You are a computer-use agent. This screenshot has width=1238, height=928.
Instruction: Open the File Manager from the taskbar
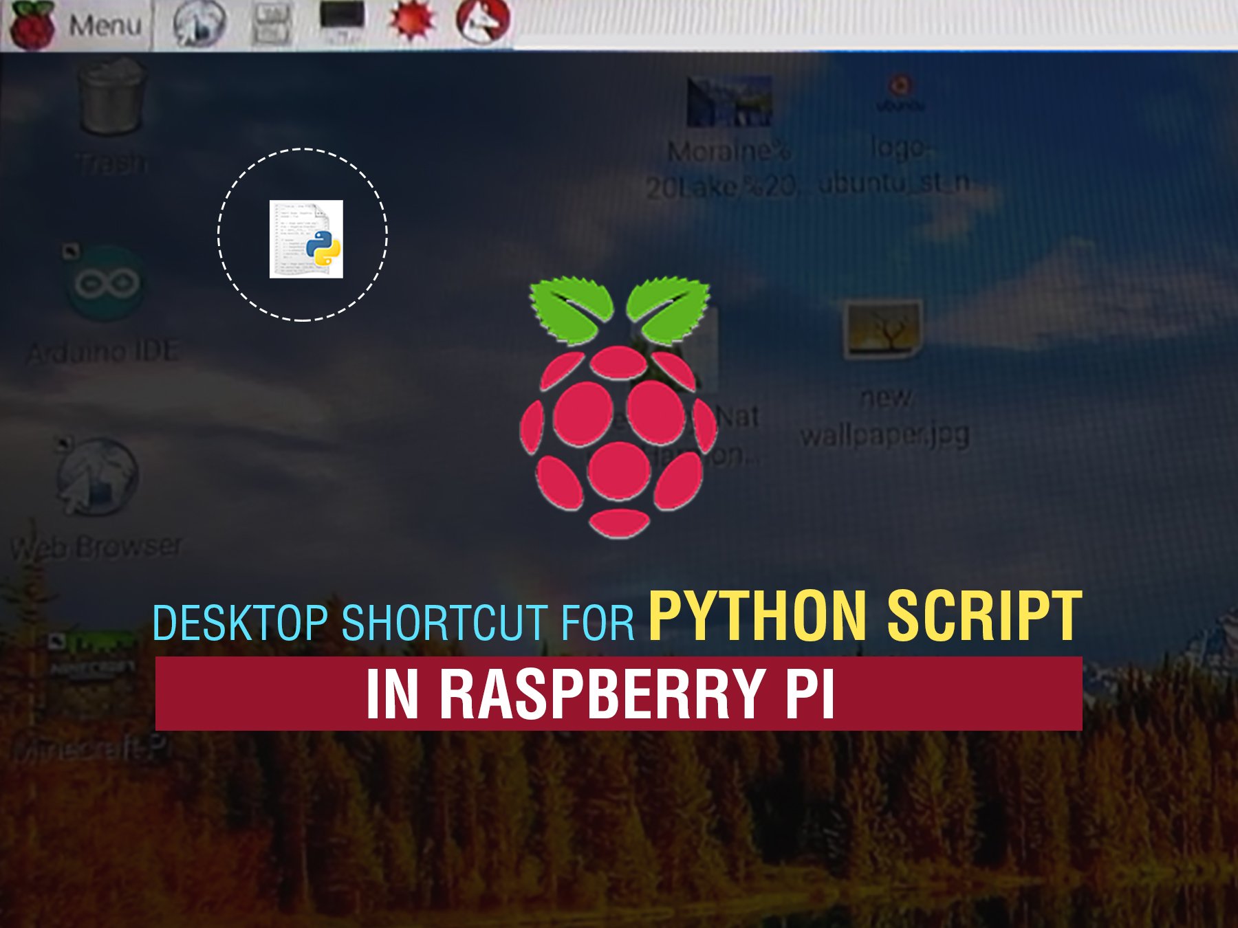tap(272, 23)
